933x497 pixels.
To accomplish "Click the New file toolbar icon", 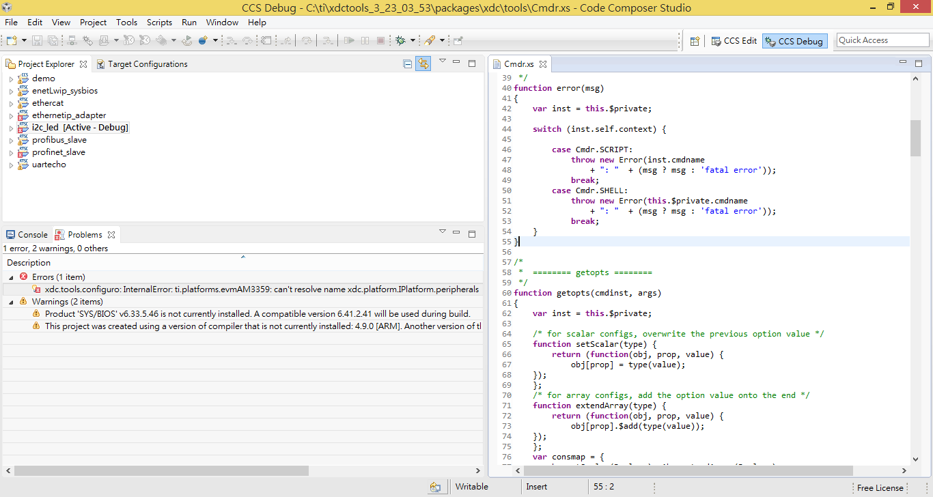I will pos(12,41).
